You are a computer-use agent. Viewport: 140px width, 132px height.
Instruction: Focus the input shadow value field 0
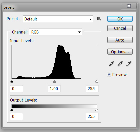(x=16, y=89)
